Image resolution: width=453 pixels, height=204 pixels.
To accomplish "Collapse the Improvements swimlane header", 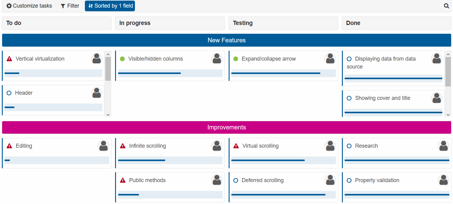I will click(x=227, y=127).
